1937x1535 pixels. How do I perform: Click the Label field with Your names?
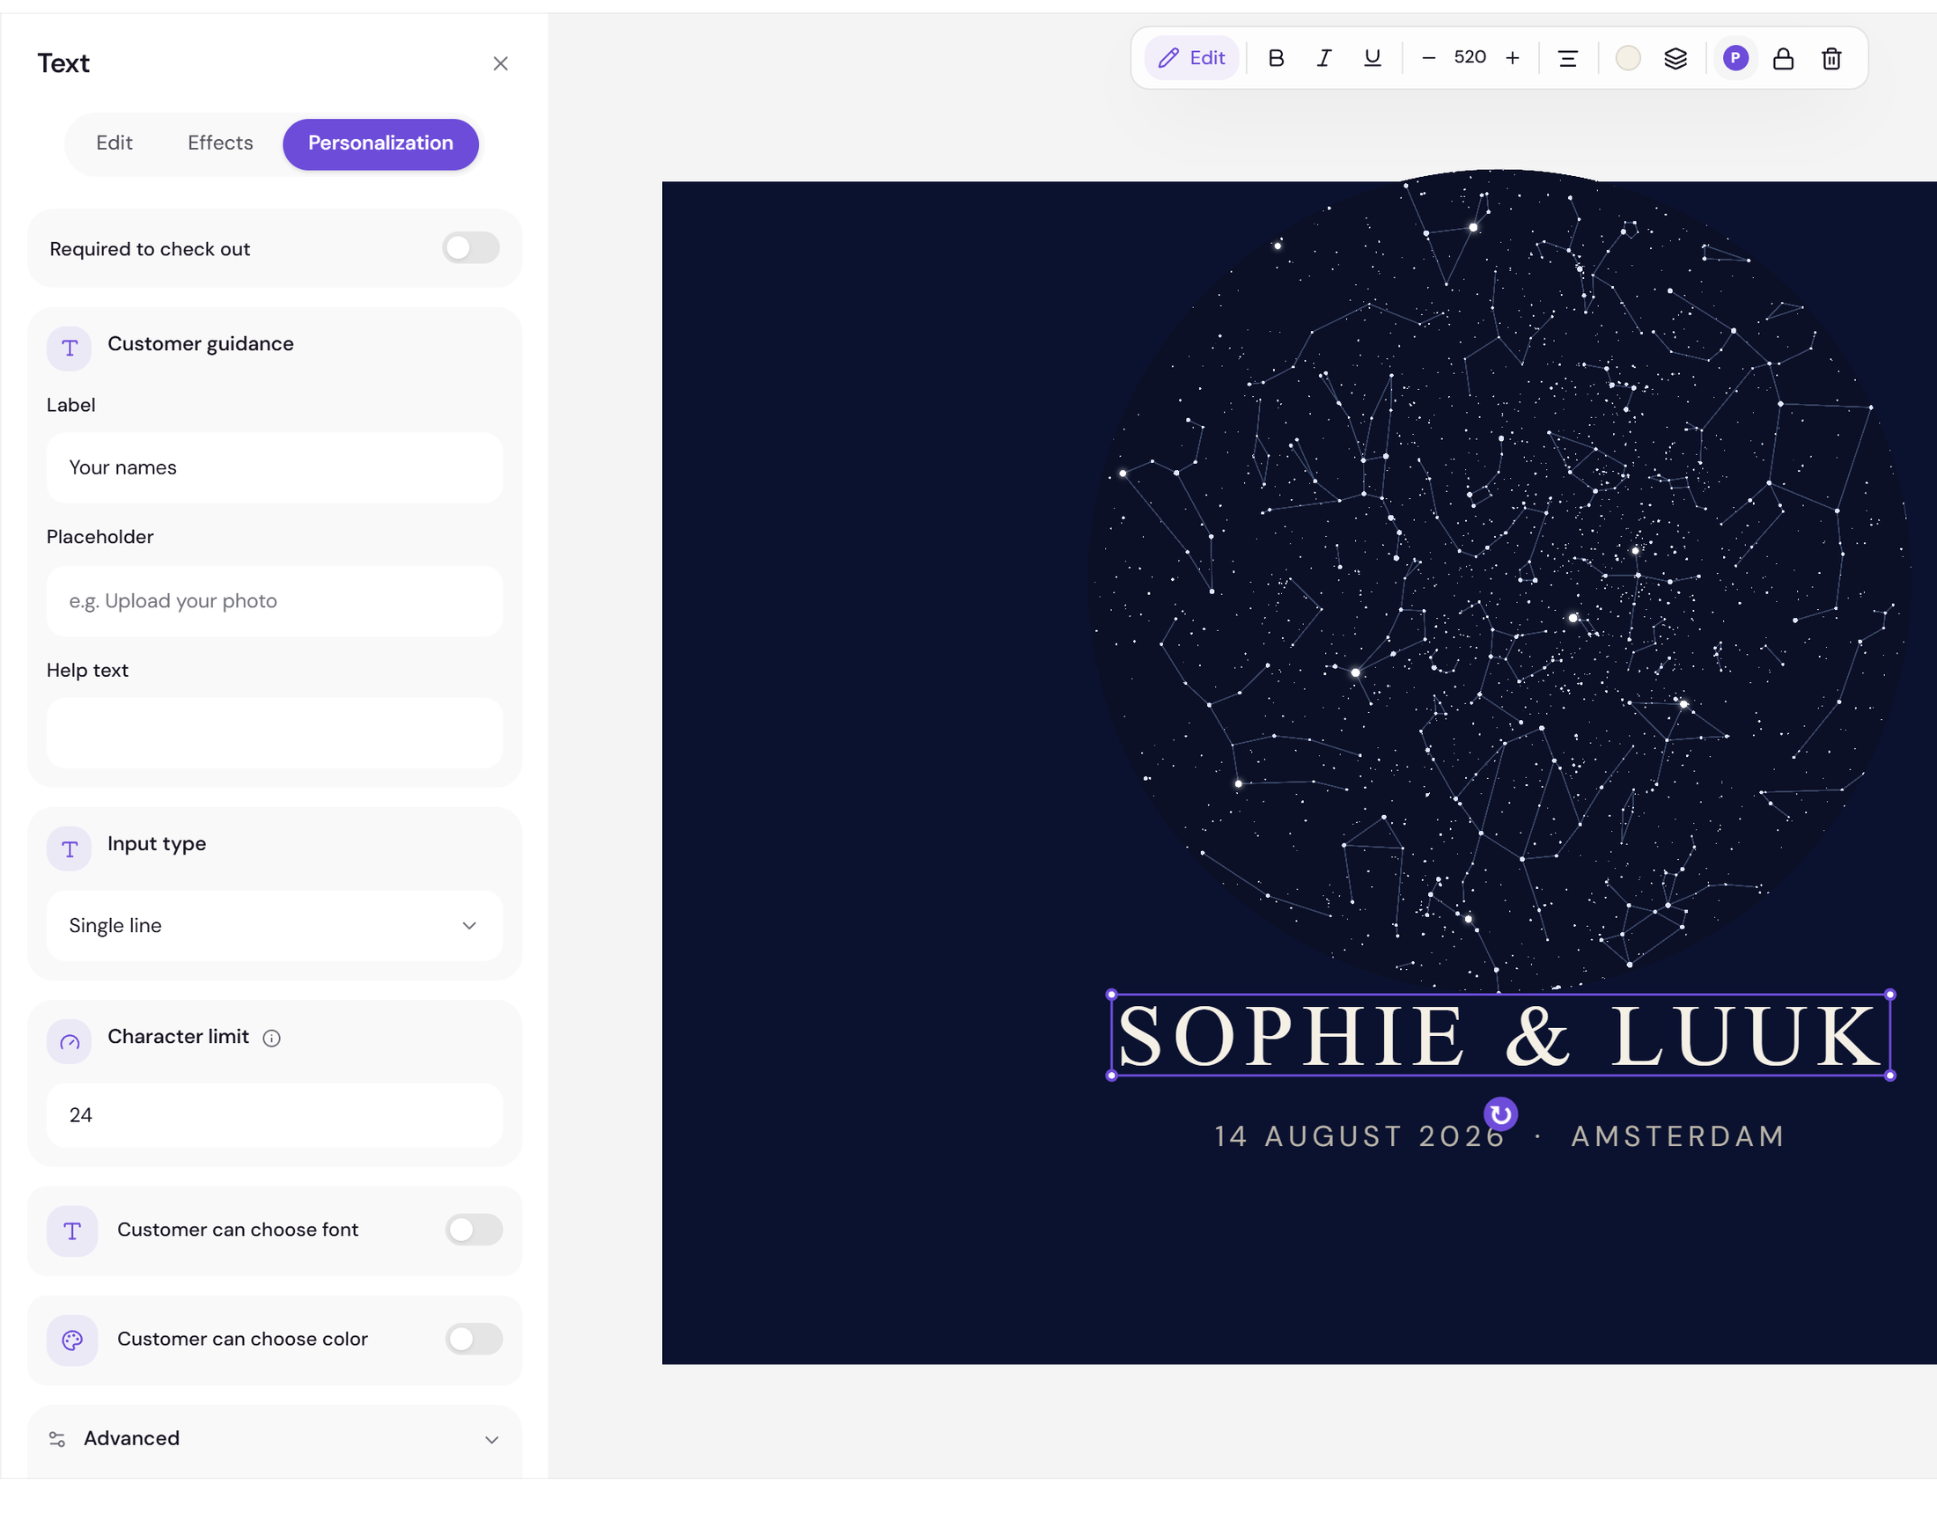275,468
